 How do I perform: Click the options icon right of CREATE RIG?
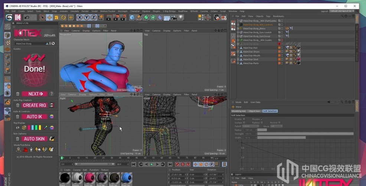pos(52,105)
